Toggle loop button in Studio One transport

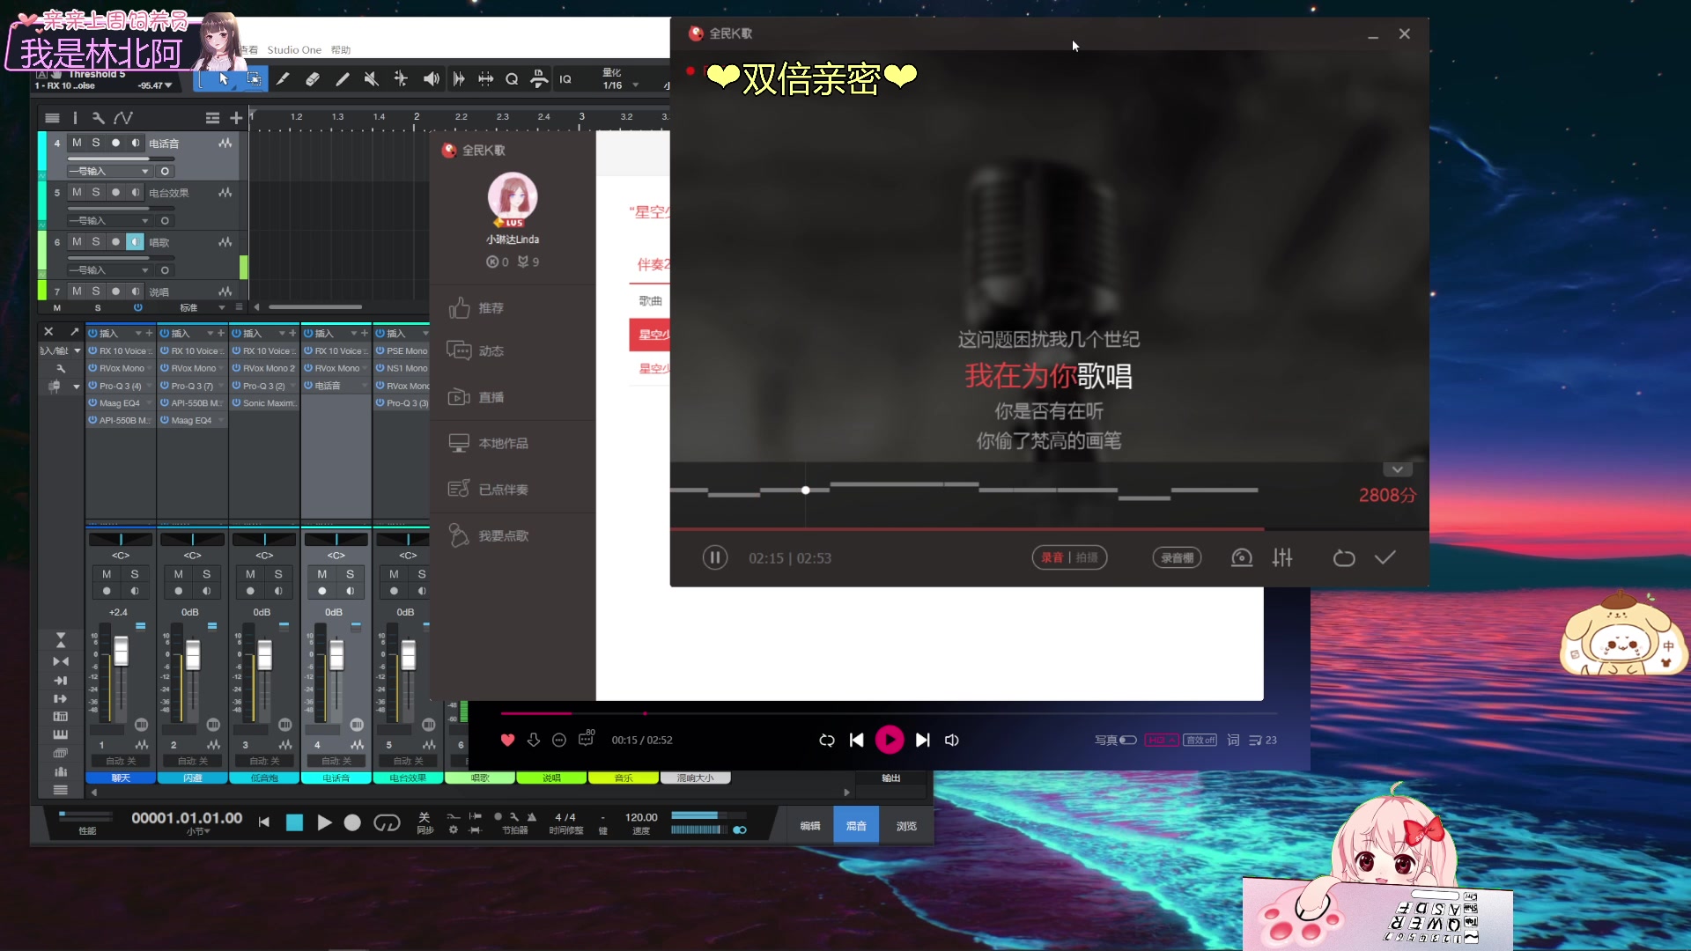click(x=387, y=822)
